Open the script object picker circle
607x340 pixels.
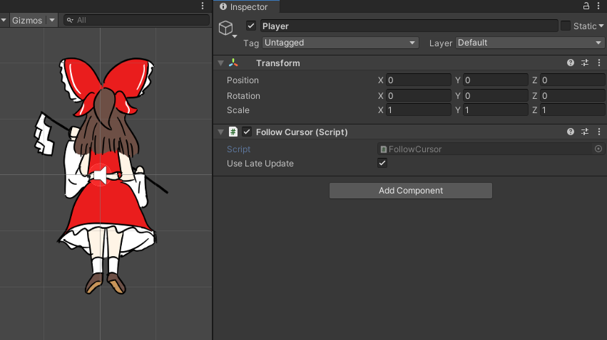598,149
